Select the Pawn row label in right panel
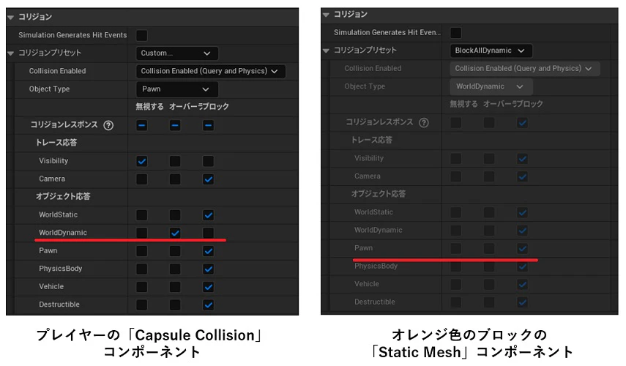Viewport: 626px width, 366px height. coord(363,248)
